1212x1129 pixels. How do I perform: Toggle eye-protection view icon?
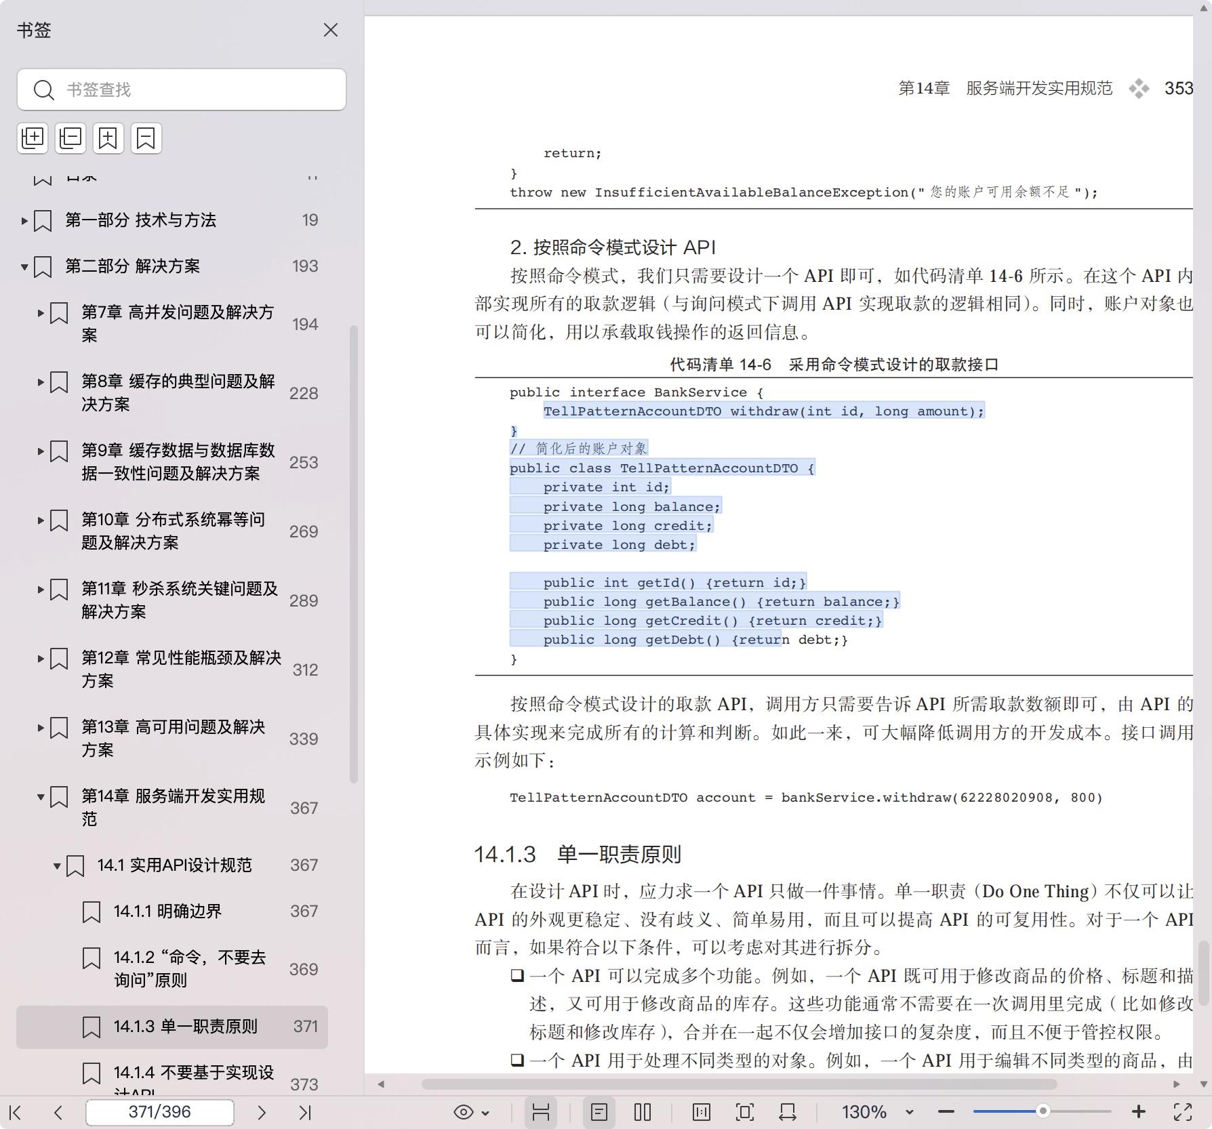(464, 1112)
